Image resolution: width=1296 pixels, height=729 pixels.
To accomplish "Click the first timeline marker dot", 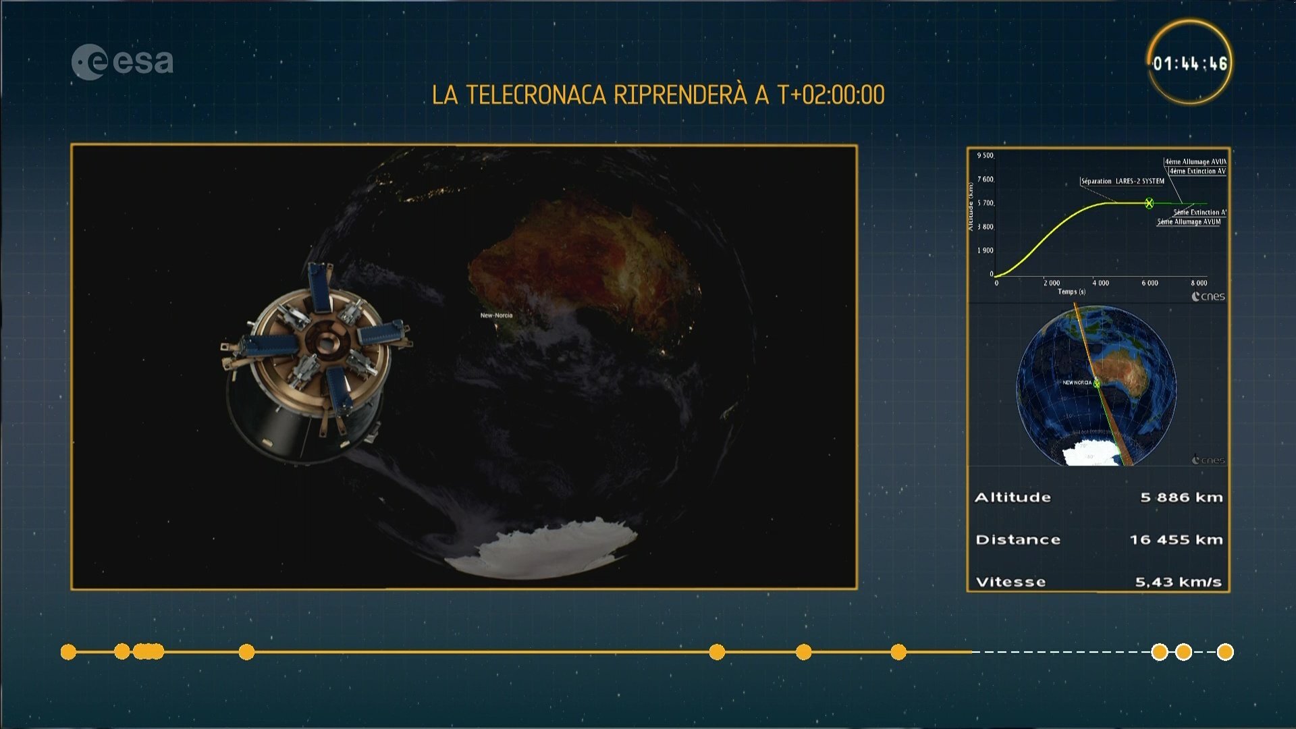I will coord(68,651).
